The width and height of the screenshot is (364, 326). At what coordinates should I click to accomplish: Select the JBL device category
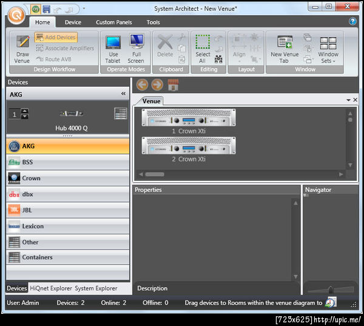pos(67,210)
